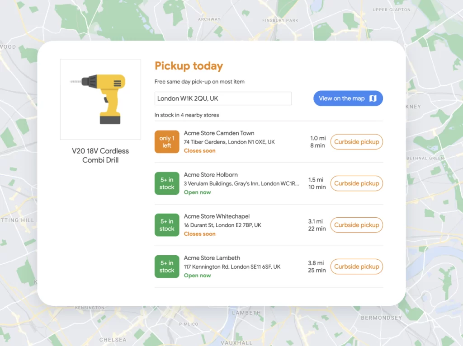Open the View on the map button
463x346 pixels.
[348, 98]
